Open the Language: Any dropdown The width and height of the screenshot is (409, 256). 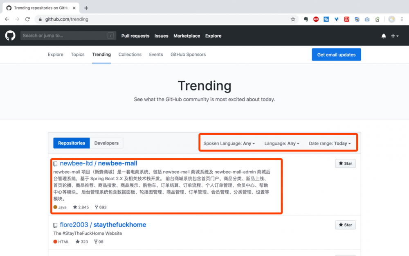(x=281, y=143)
